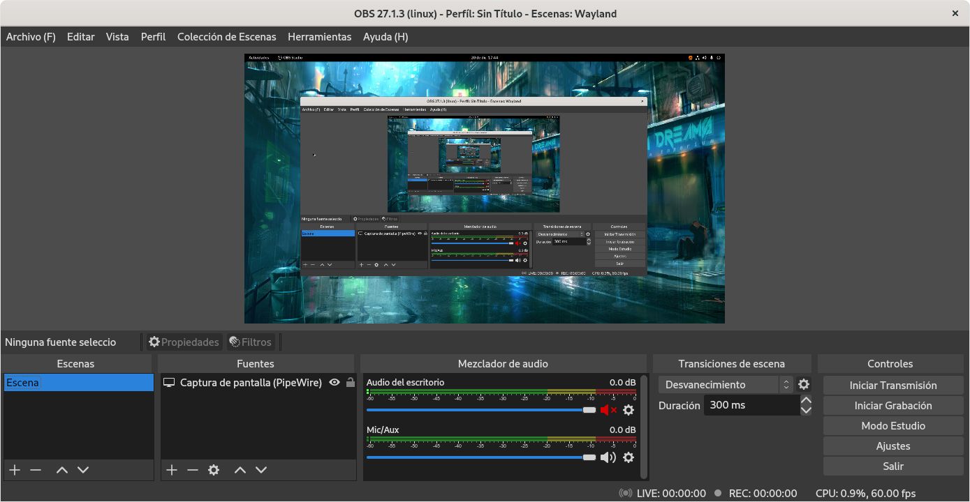Open the Archivo (F) menu
Image resolution: width=970 pixels, height=502 pixels.
[31, 37]
